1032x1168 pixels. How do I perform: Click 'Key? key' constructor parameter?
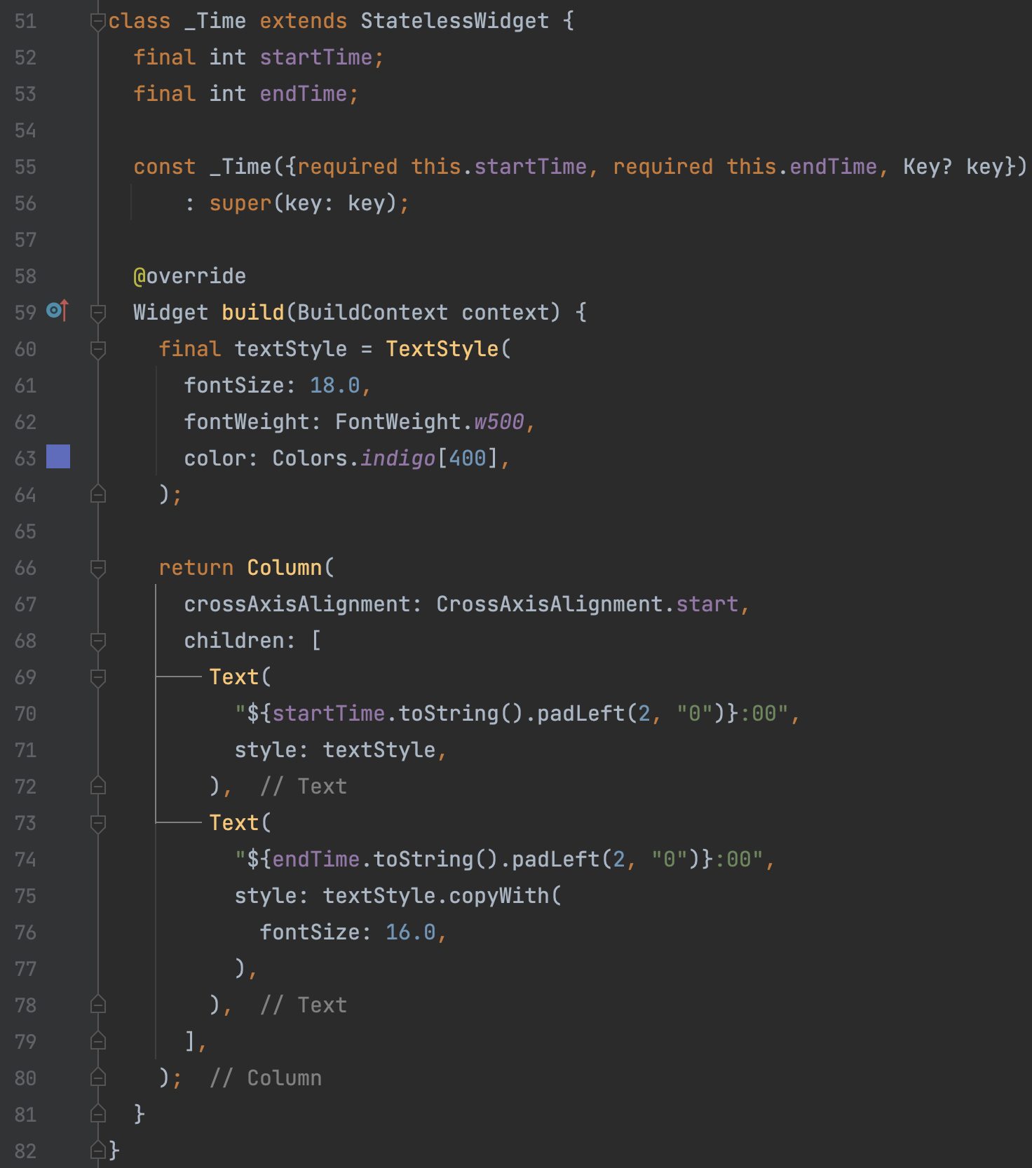pos(953,167)
